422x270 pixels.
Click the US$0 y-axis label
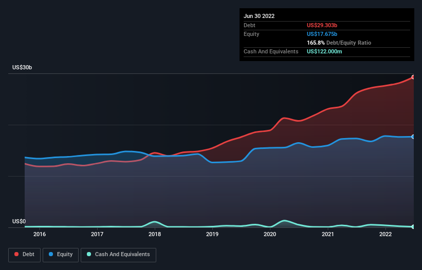[x=19, y=221]
